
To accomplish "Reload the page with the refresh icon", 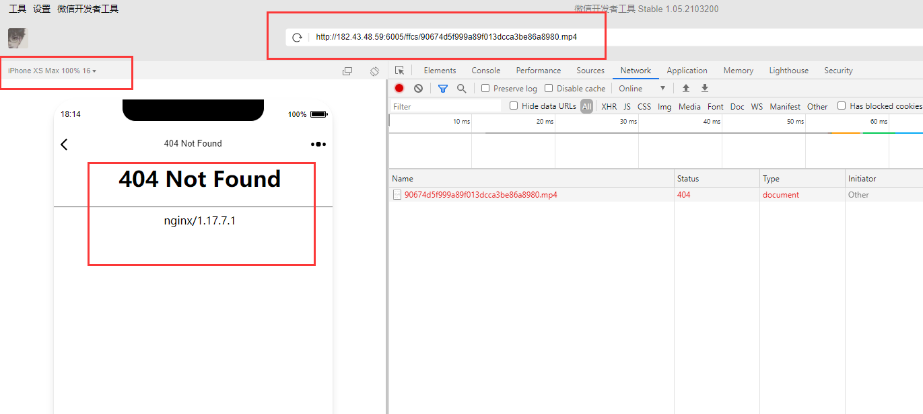I will point(297,38).
